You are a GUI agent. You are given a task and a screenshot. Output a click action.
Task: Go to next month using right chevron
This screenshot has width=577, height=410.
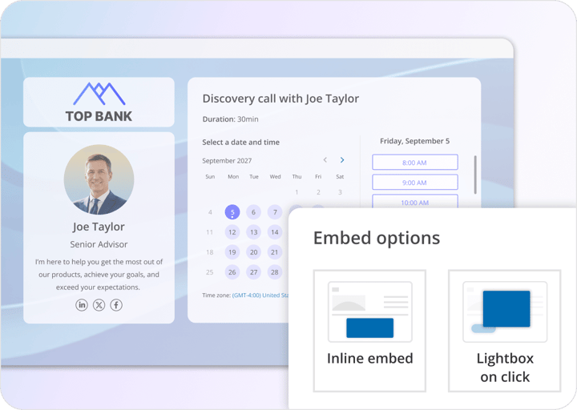[342, 160]
